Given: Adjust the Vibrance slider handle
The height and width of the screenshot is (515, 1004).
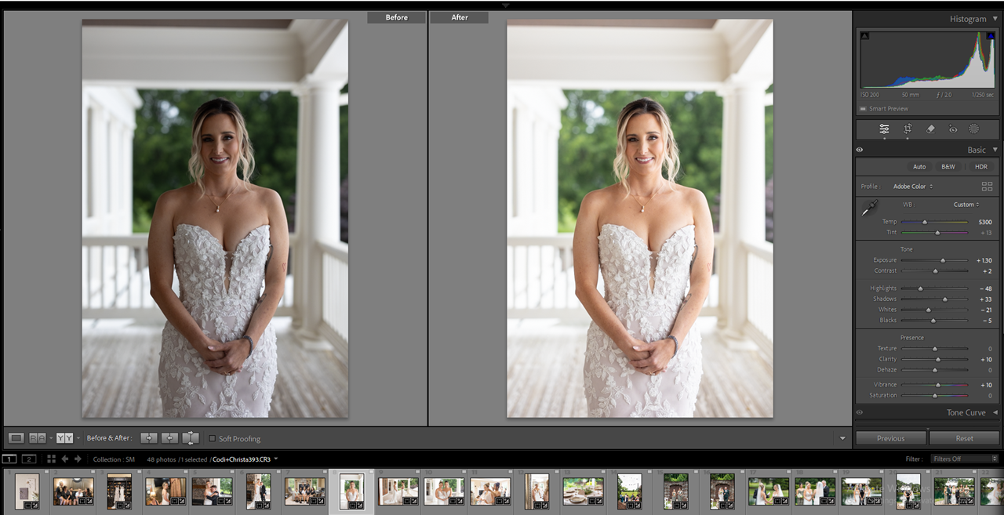Looking at the screenshot, I should pos(938,385).
